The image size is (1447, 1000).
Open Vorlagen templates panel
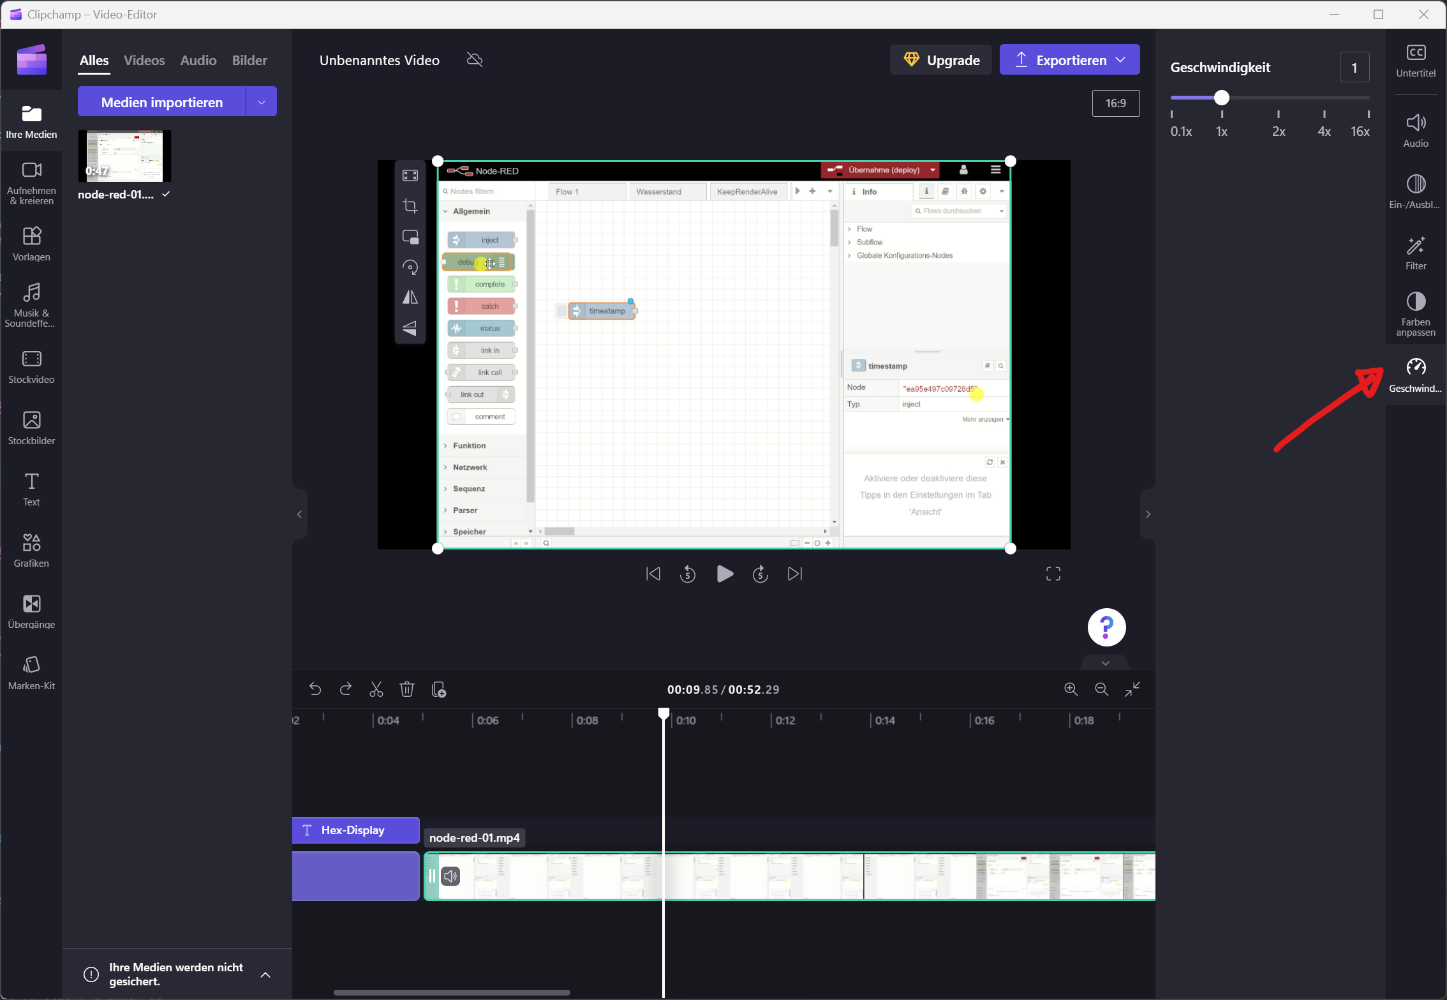(31, 244)
